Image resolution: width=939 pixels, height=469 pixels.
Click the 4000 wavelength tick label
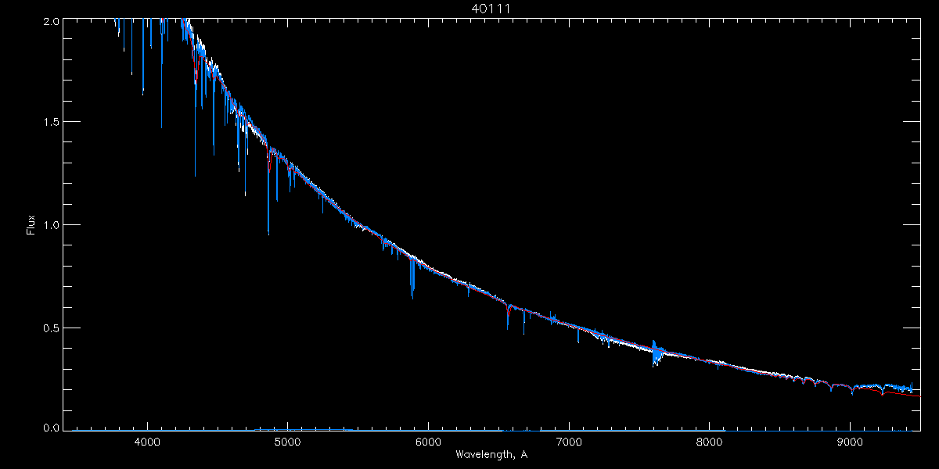click(147, 442)
